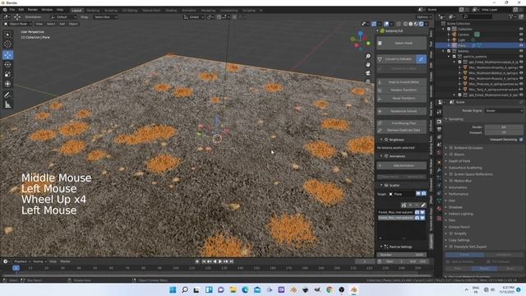Screen dimensions: 526x296
Task: Open the Global transform orientation dropdown
Action: [x=194, y=16]
